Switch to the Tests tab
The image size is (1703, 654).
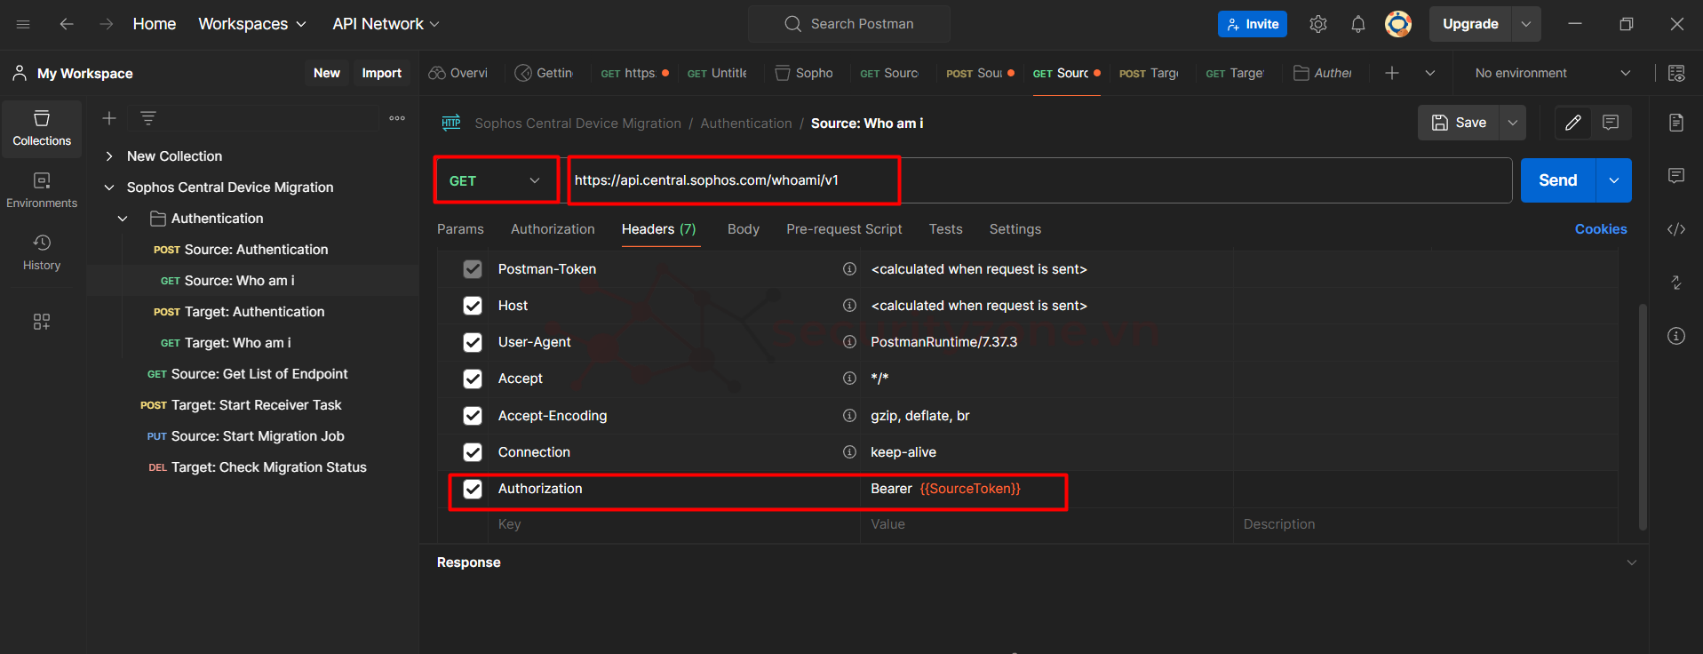tap(946, 229)
